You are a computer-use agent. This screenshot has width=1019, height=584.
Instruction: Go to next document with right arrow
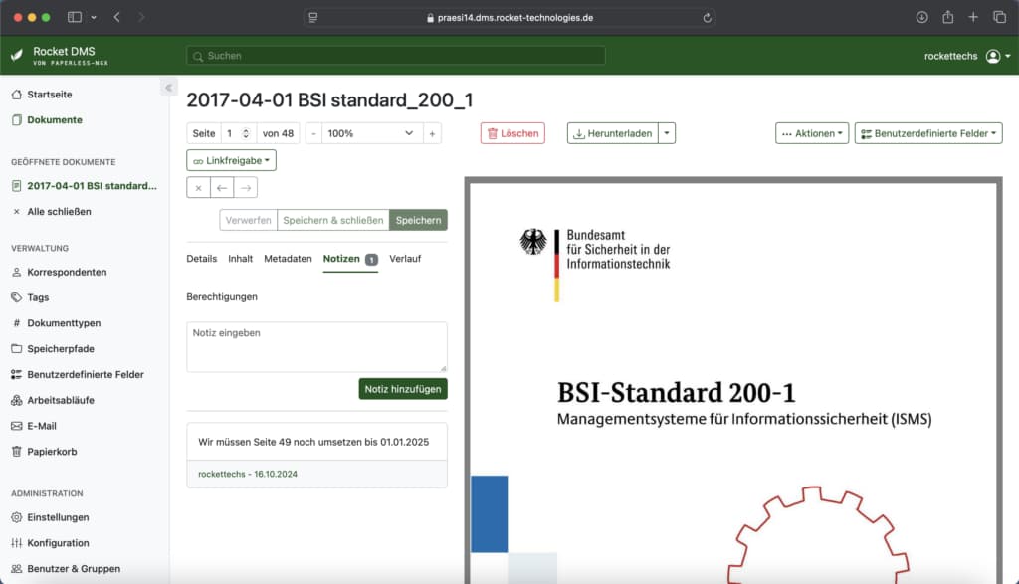pyautogui.click(x=246, y=188)
